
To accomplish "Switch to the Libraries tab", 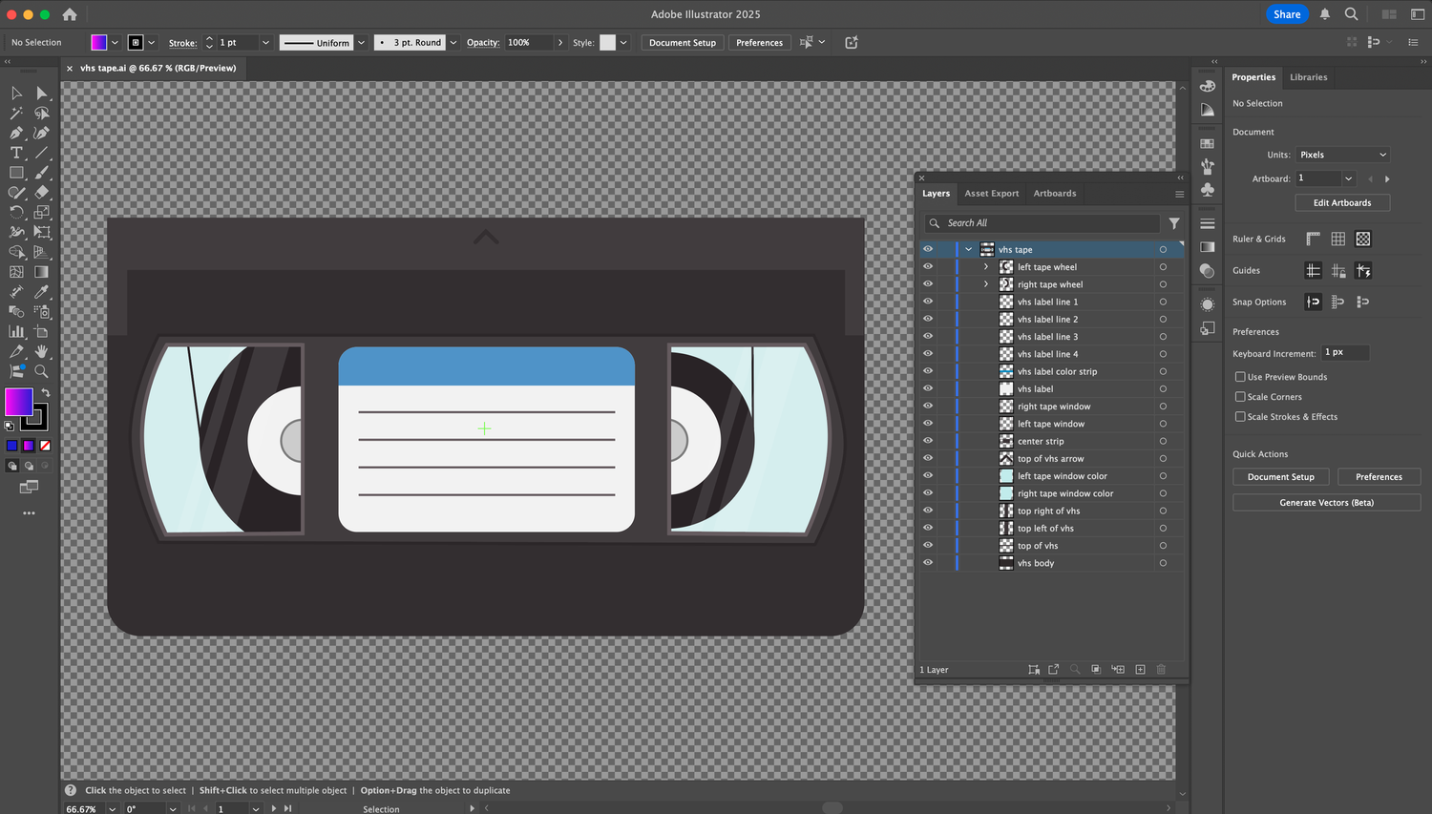I will tap(1308, 77).
